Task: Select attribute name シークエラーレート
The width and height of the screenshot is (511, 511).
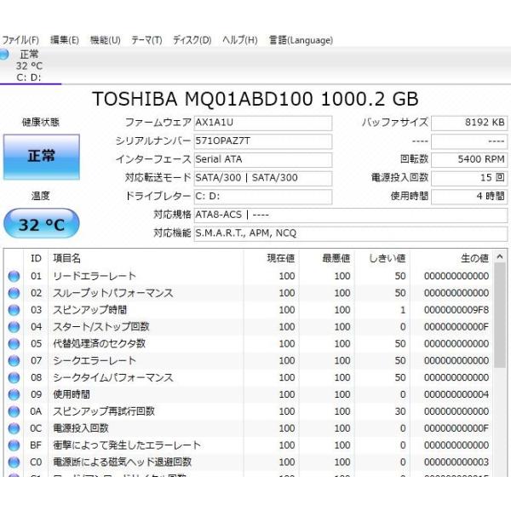Action: pyautogui.click(x=95, y=361)
